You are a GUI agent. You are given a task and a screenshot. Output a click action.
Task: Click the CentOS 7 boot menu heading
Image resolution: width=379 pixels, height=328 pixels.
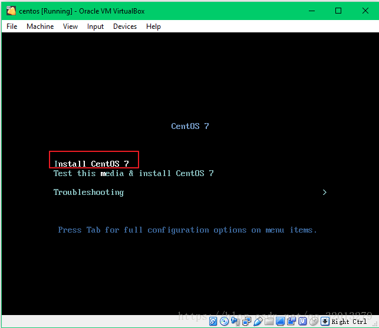[x=190, y=126]
